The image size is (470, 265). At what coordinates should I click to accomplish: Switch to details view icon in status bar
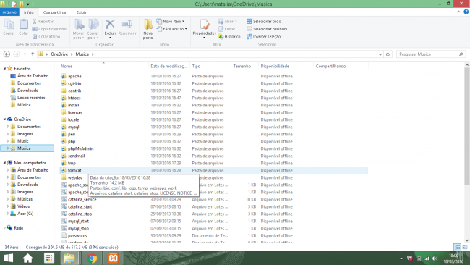tap(457, 248)
